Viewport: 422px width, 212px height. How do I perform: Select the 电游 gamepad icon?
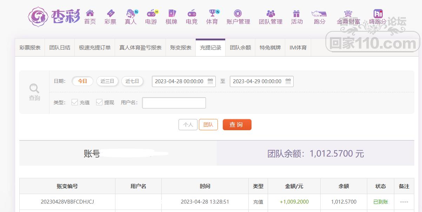[x=151, y=13]
